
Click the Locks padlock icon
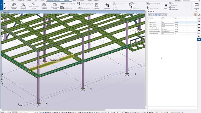click(166, 5)
